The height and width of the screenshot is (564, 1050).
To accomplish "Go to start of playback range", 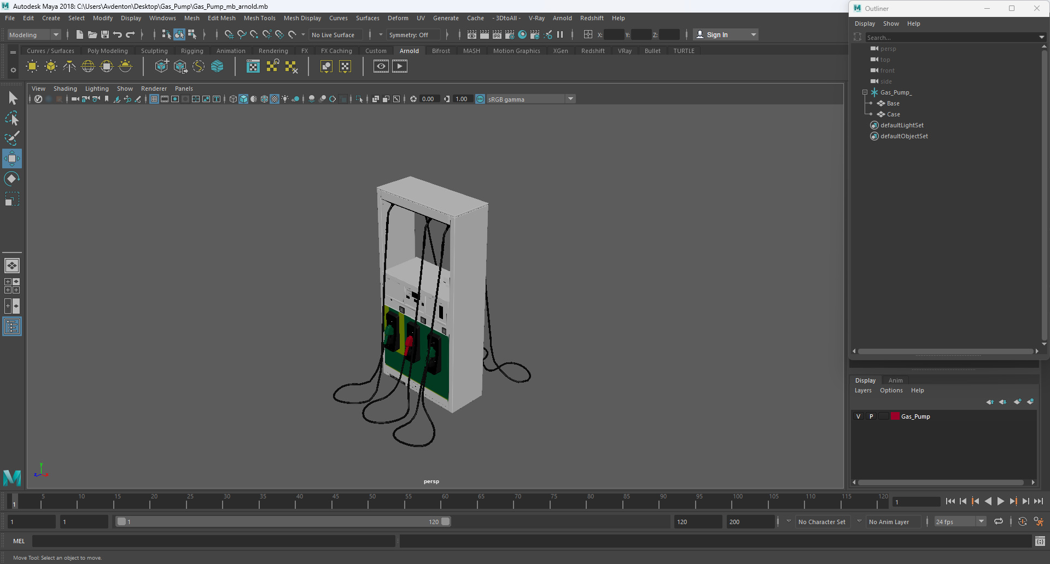I will (x=950, y=501).
